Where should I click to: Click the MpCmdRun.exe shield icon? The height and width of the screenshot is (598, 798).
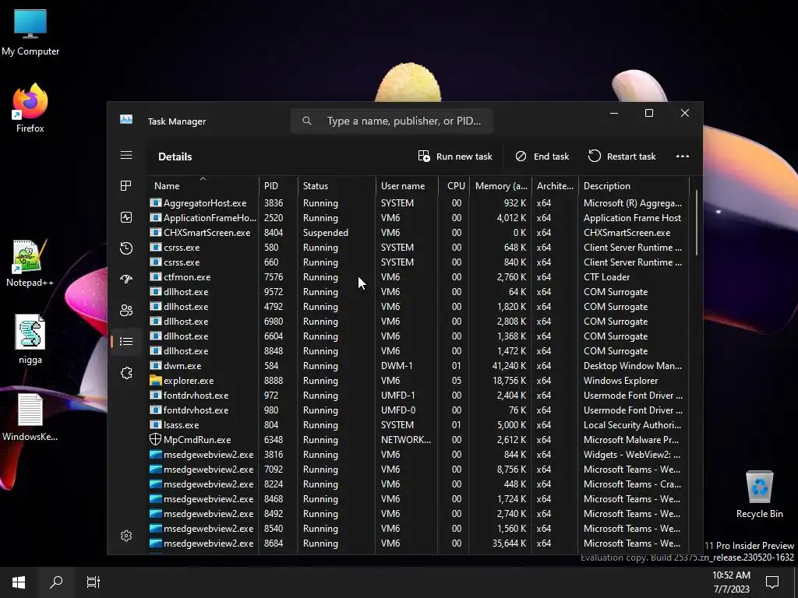tap(156, 439)
